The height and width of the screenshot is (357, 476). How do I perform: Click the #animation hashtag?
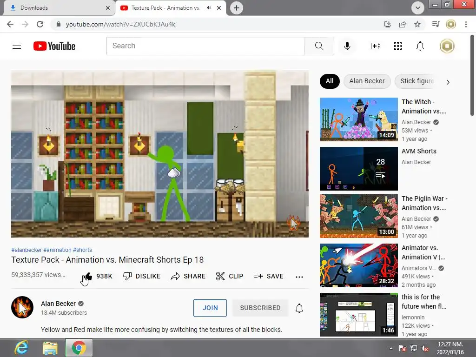(57, 250)
